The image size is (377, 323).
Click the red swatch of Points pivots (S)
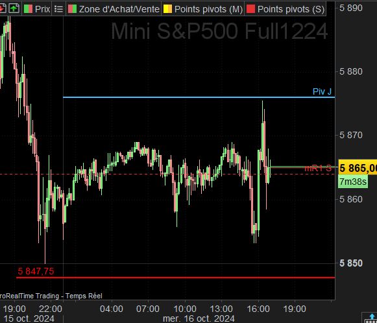click(x=250, y=9)
